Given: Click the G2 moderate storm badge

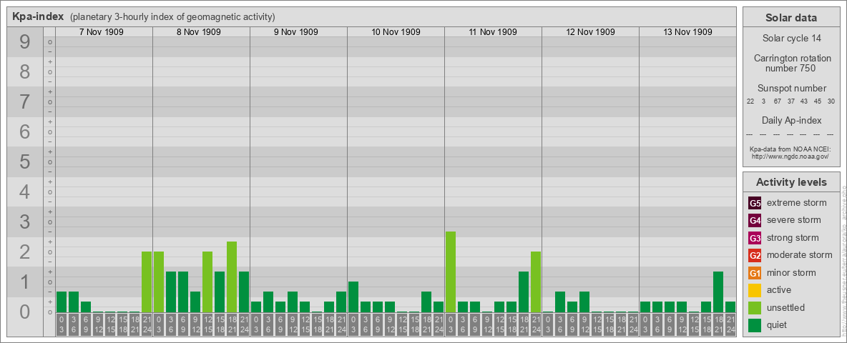Looking at the screenshot, I should (x=755, y=255).
